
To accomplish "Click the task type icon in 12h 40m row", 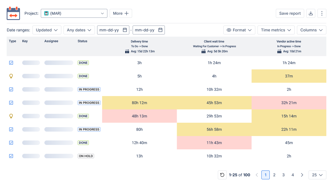I will 11,143.
